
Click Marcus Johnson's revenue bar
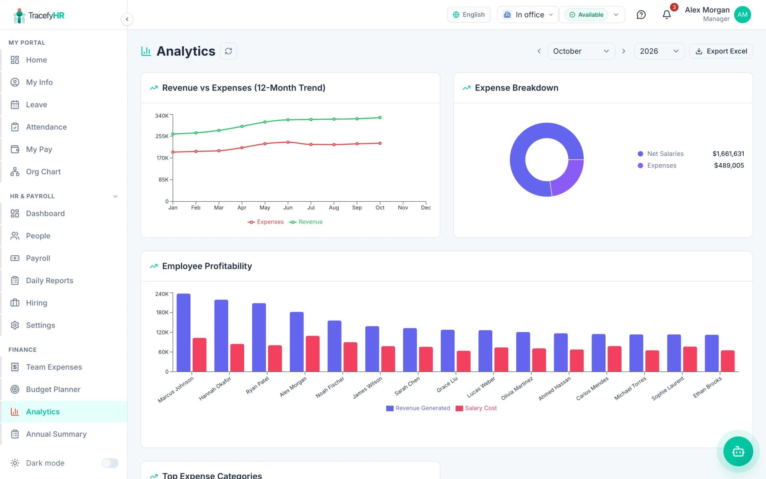184,333
